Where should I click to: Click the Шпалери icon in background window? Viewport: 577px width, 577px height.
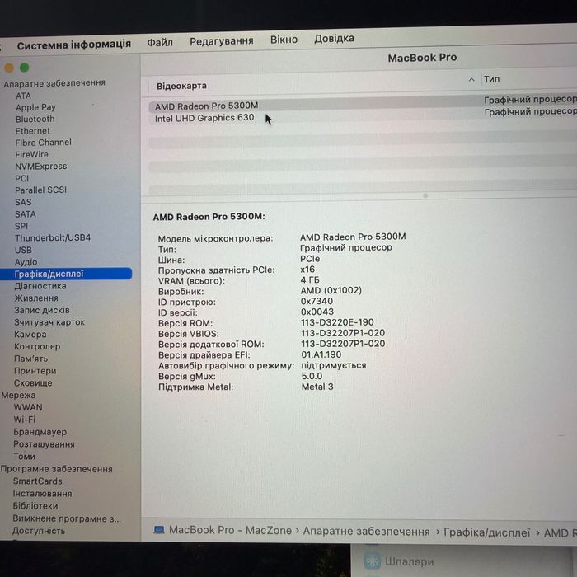click(x=372, y=561)
